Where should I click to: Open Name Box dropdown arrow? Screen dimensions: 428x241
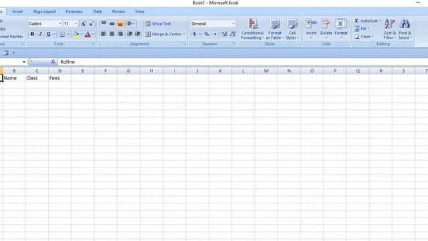[24, 62]
